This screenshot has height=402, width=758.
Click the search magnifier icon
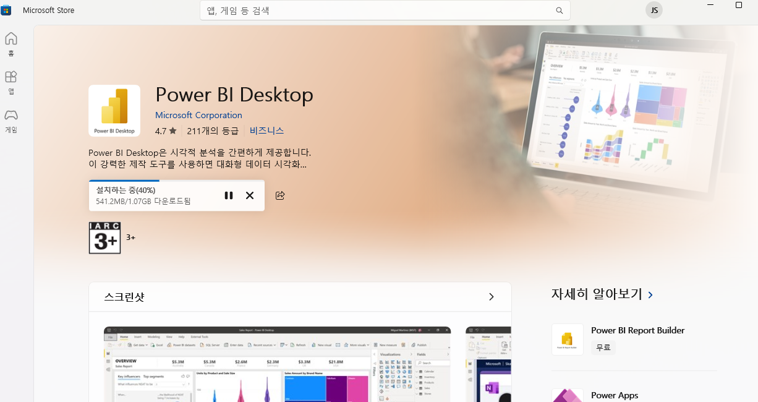[560, 11]
